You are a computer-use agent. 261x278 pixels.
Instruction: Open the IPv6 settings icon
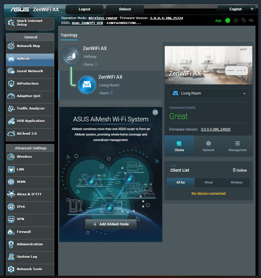pyautogui.click(x=11, y=207)
